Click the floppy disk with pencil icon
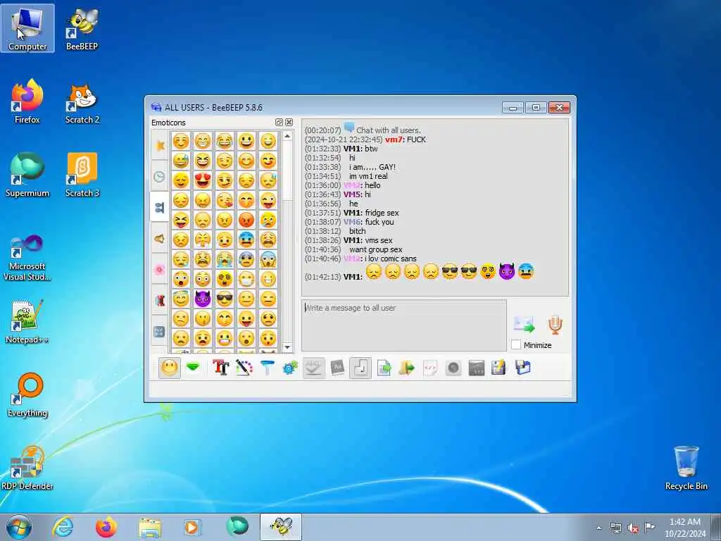 pos(499,368)
